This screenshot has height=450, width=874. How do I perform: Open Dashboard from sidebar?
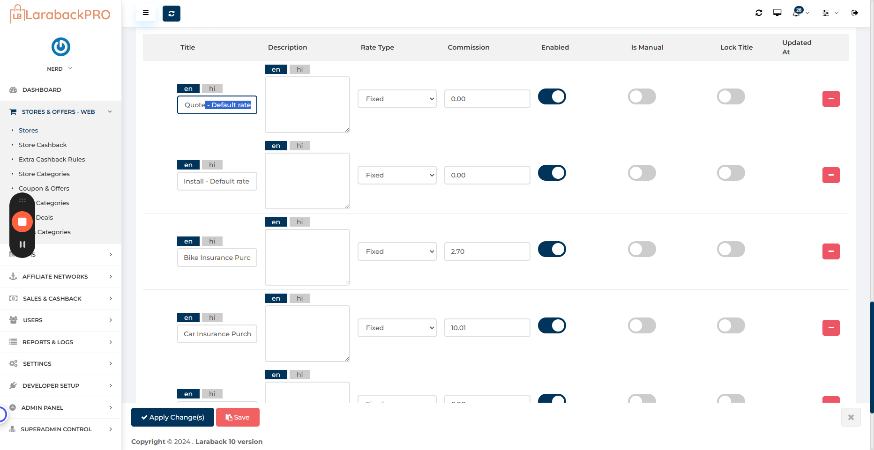click(42, 90)
